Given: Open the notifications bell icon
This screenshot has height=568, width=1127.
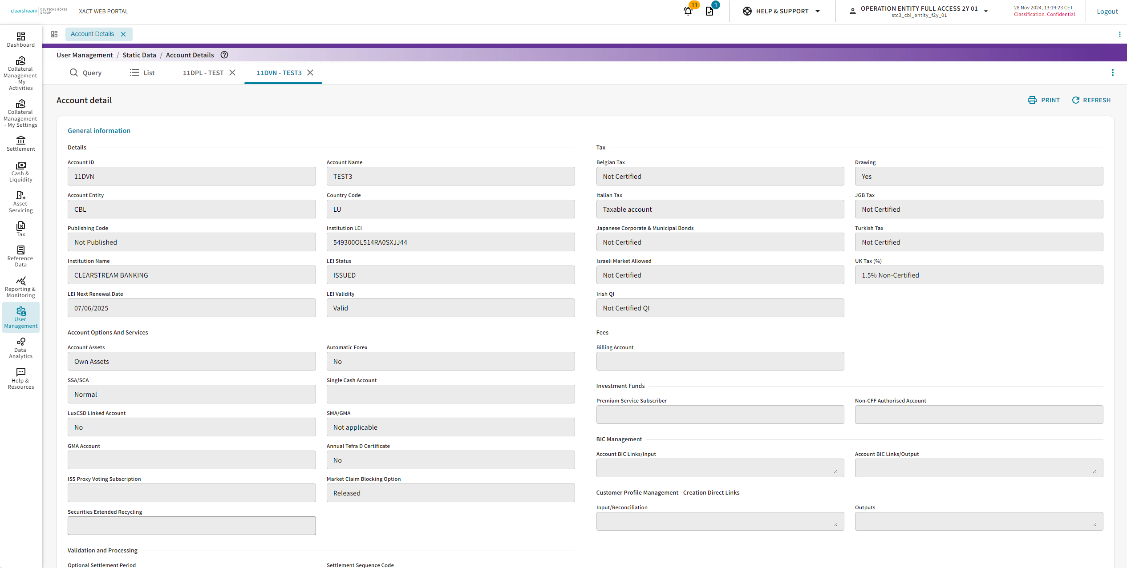Looking at the screenshot, I should click(x=688, y=11).
